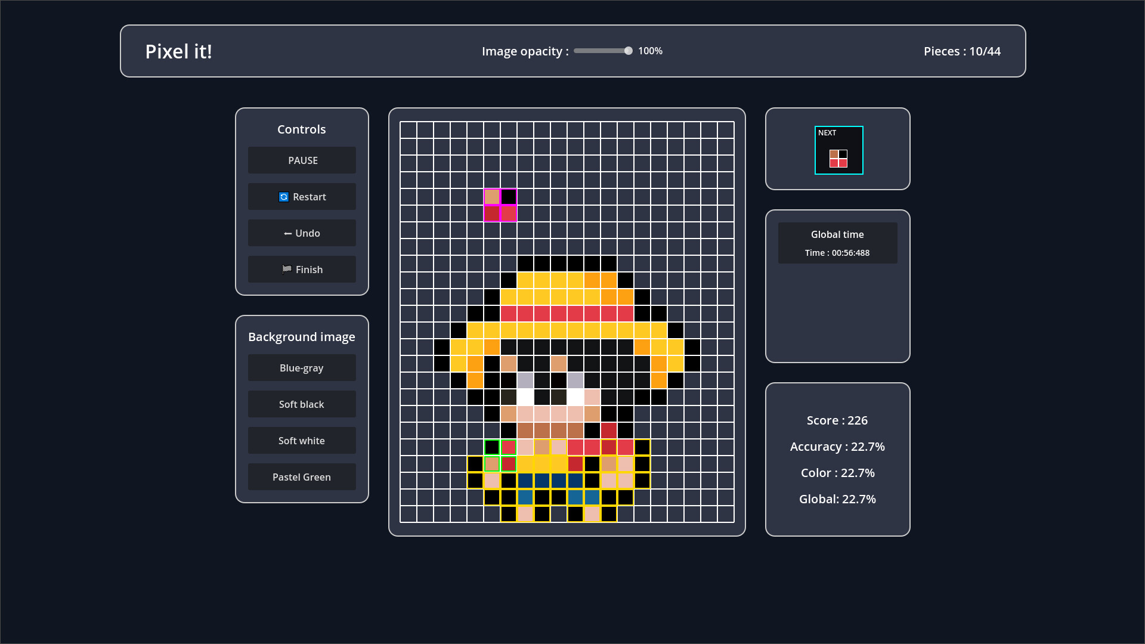Enable the Soft black background

302,404
